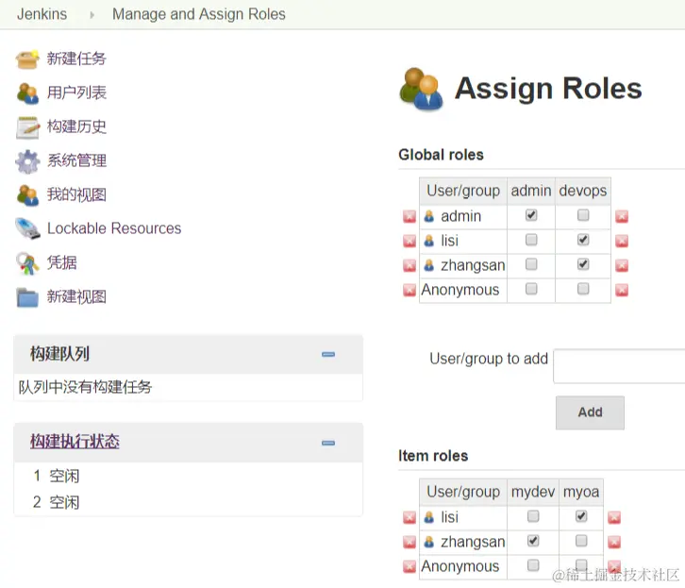The image size is (685, 588).
Task: Open Manage and Assign Roles breadcrumb
Action: (x=199, y=14)
